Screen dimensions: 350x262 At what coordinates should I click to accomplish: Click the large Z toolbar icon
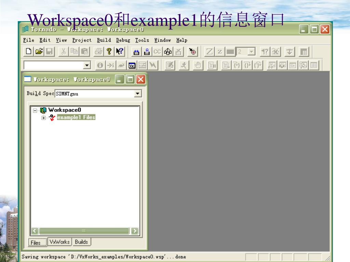[210, 52]
